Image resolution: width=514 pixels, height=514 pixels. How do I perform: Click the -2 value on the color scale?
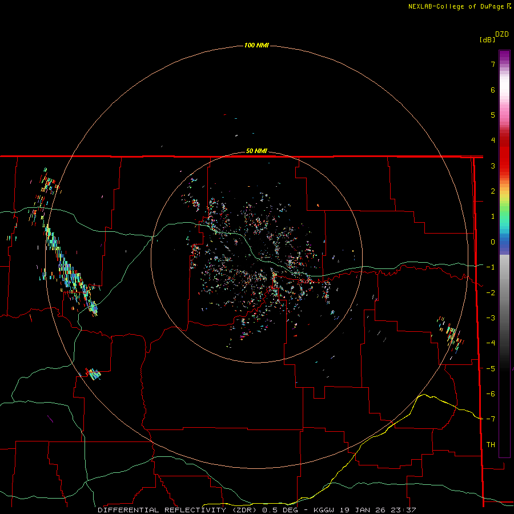pos(491,293)
